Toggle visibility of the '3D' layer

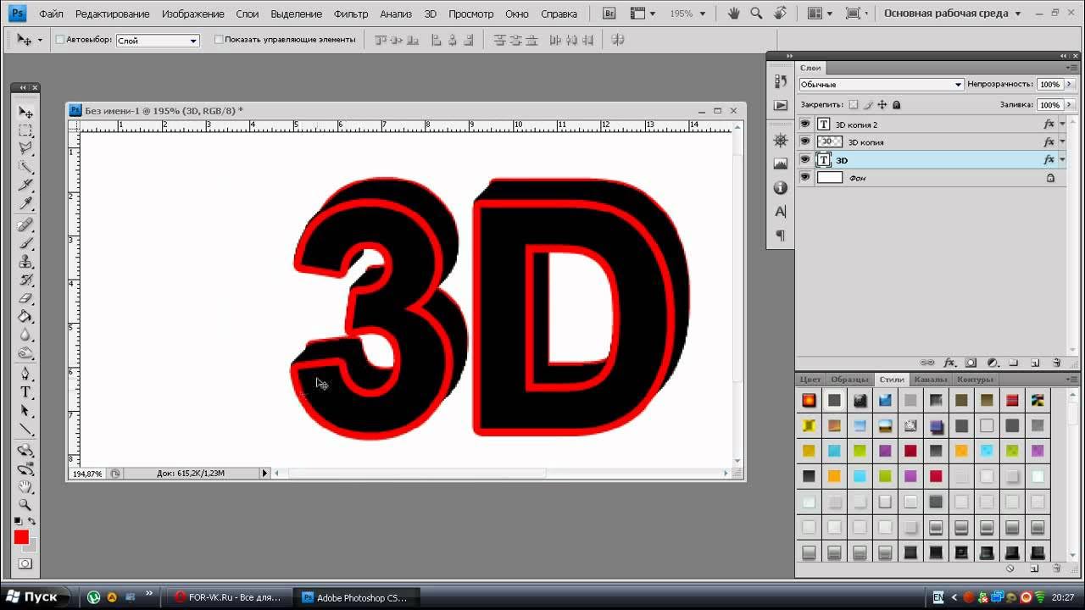[x=805, y=159]
